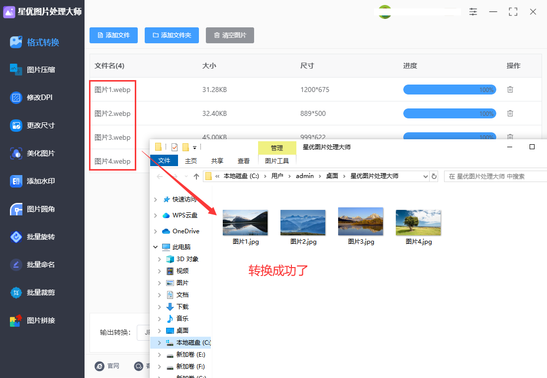Image resolution: width=547 pixels, height=378 pixels.
Task: Click the 100% progress bar of 图片2.webp
Action: (450, 113)
